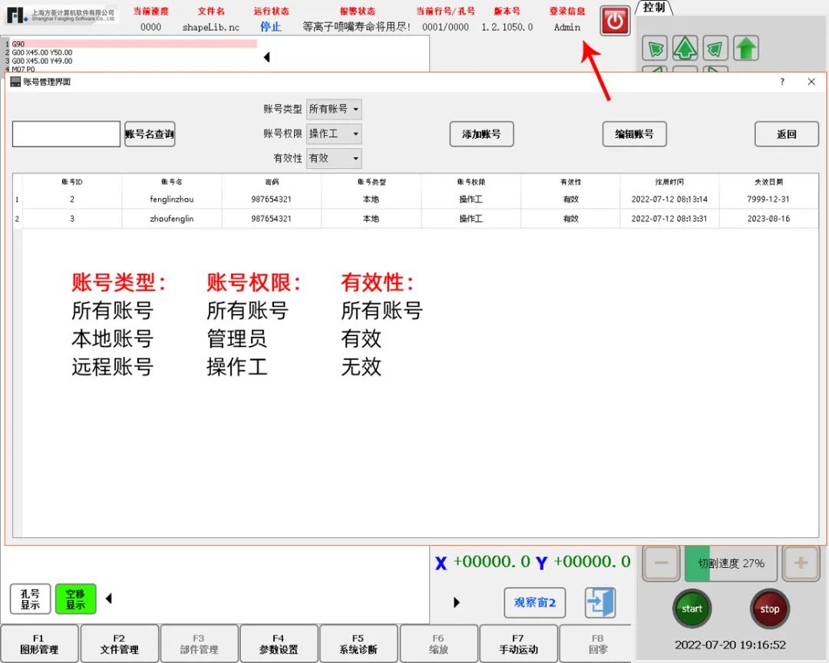This screenshot has height=663, width=829.
Task: Click 账号名查询 search button
Action: coord(150,134)
